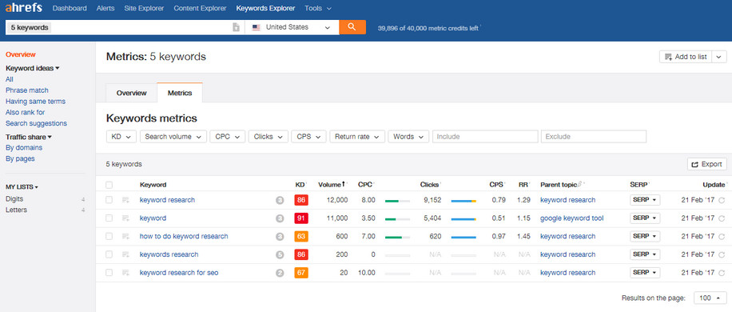Open the Words filter dropdown
This screenshot has width=732, height=312.
pyautogui.click(x=408, y=137)
